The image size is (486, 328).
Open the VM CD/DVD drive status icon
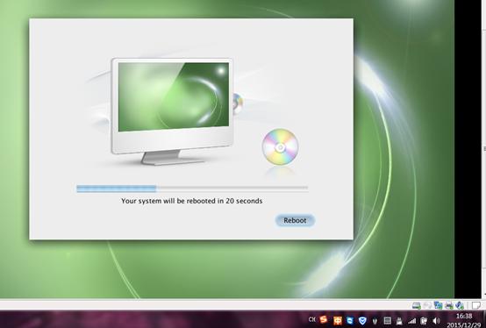[x=427, y=305]
